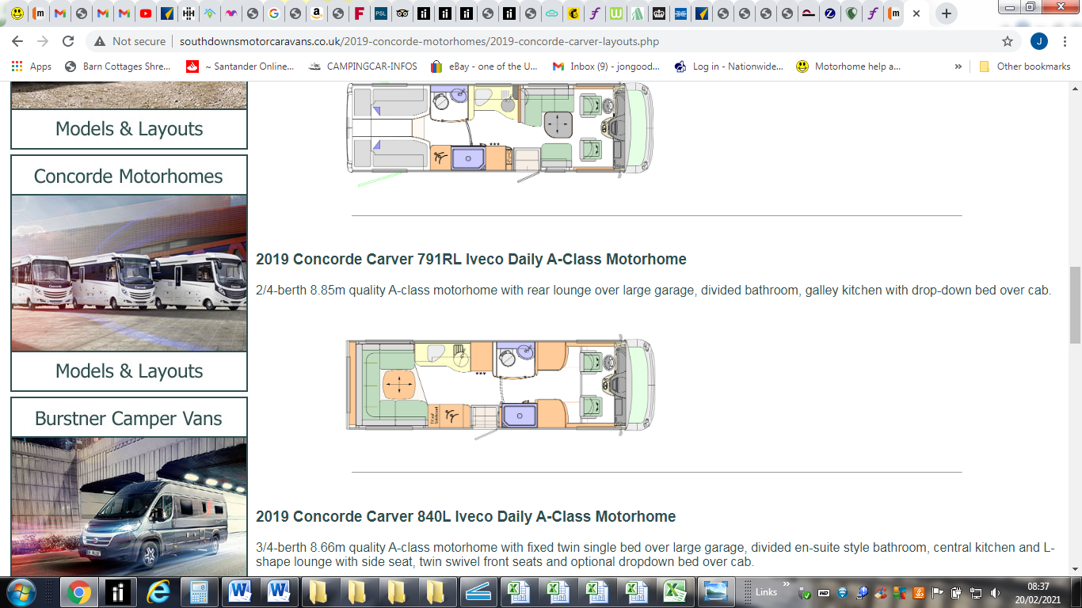Image resolution: width=1082 pixels, height=608 pixels.
Task: Open Burstner camper van image
Action: pos(129,507)
